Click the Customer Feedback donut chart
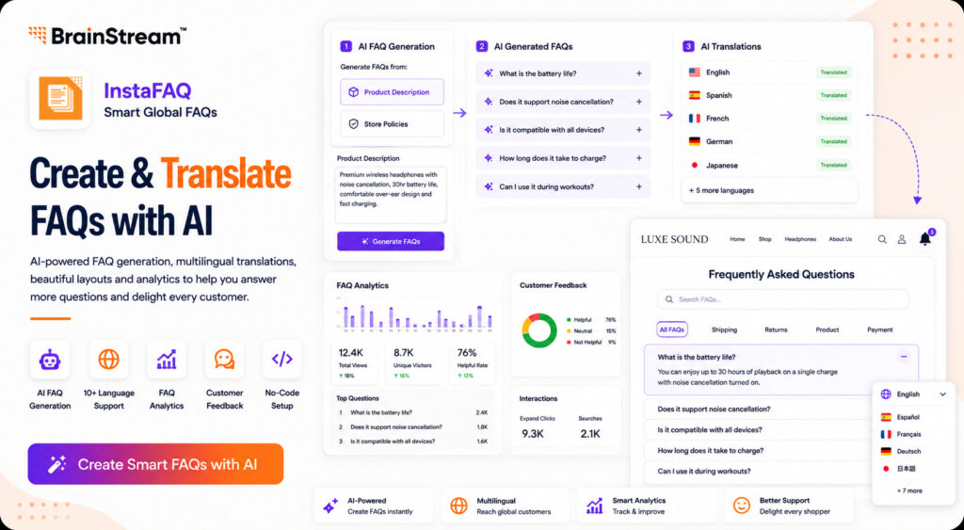The image size is (964, 530). (x=539, y=330)
